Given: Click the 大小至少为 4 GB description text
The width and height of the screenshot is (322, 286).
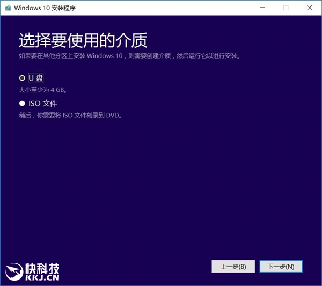Looking at the screenshot, I should click(43, 90).
